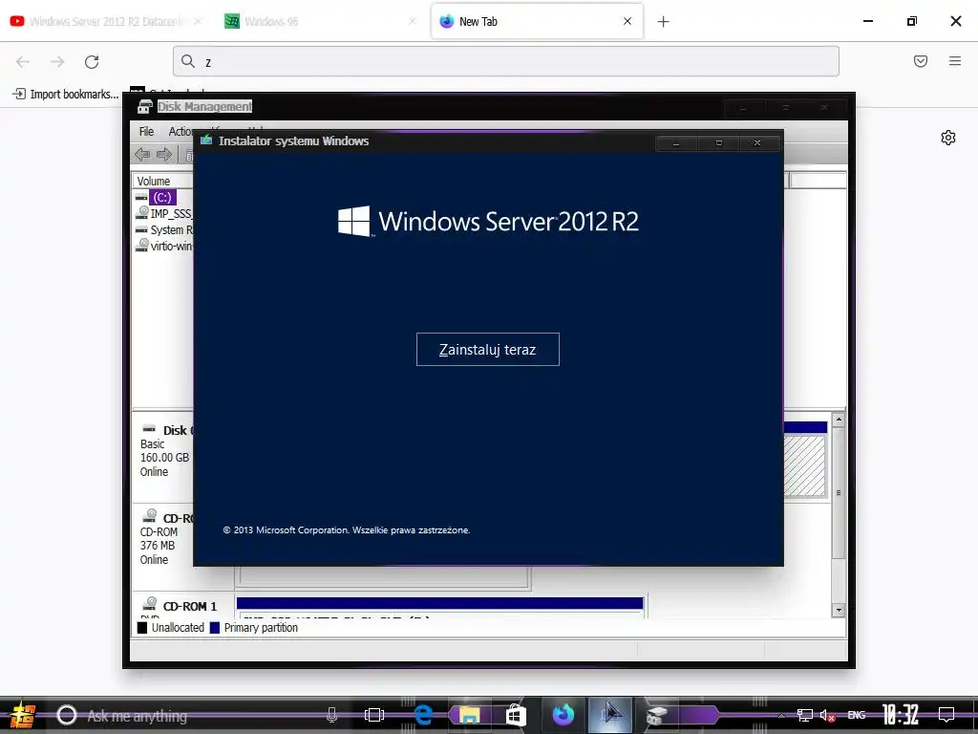Click the Cortana circle icon
Screen dimensions: 978x734
coord(66,715)
